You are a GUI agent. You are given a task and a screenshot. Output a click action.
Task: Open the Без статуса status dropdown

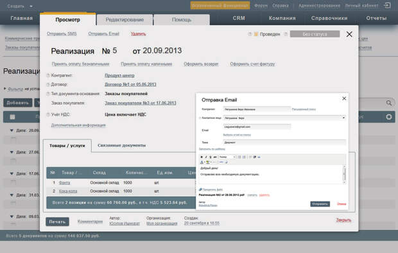coord(315,34)
